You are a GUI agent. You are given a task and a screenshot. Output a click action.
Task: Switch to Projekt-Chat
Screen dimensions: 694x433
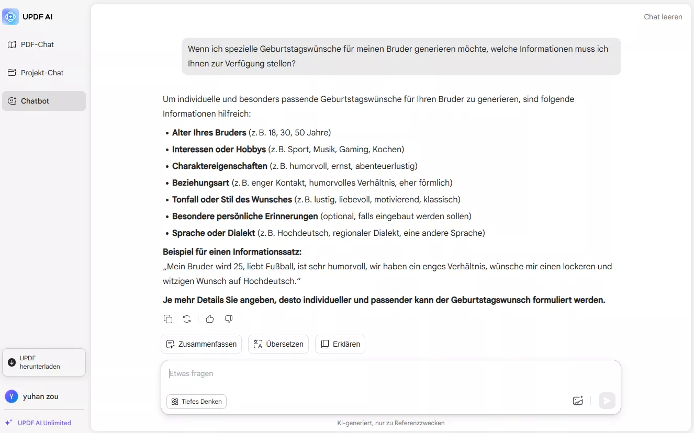pos(42,73)
